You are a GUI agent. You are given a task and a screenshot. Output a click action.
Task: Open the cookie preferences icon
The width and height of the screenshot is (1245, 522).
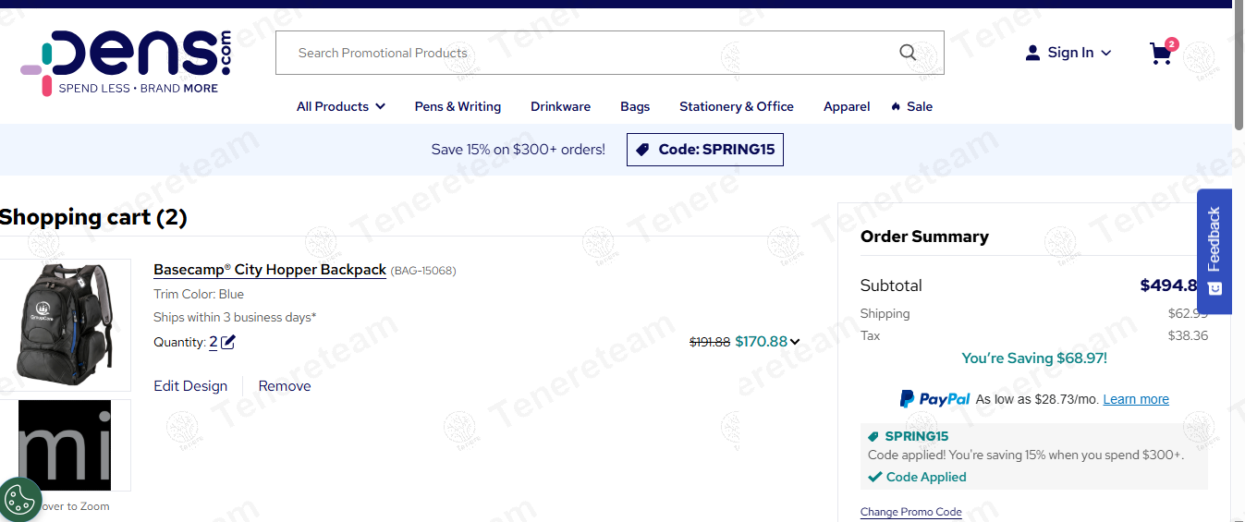point(19,500)
